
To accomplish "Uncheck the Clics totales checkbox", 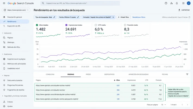I will tap(37, 25).
